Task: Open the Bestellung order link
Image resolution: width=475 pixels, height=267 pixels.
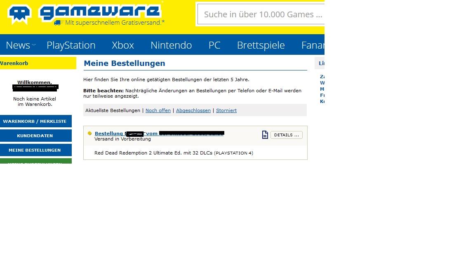Action: click(159, 133)
